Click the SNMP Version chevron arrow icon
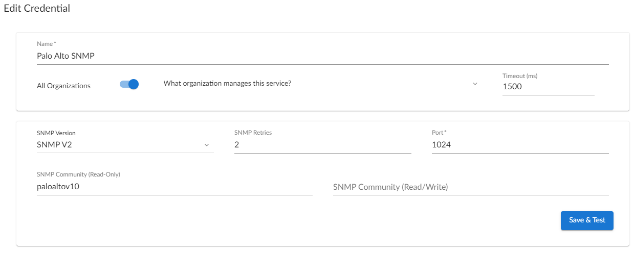 [x=207, y=145]
